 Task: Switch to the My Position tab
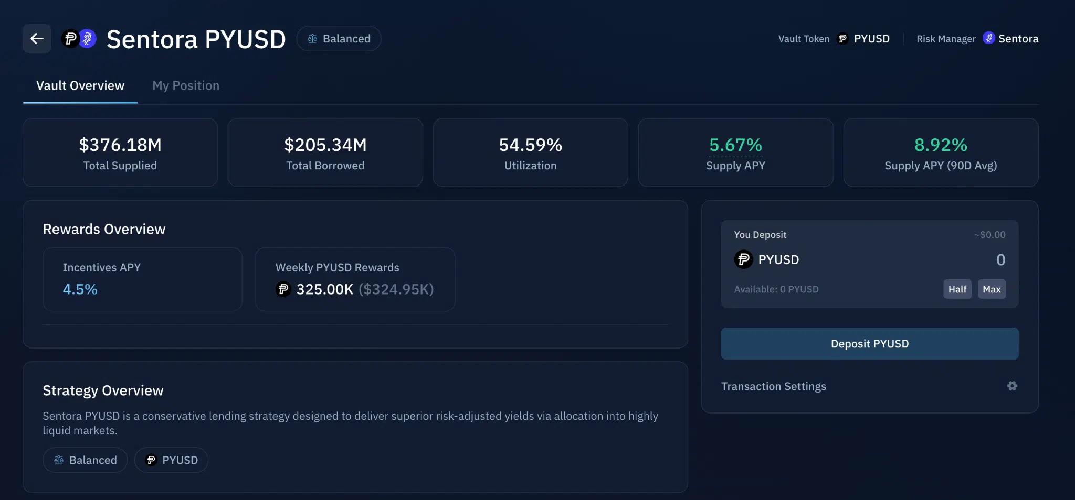click(186, 85)
